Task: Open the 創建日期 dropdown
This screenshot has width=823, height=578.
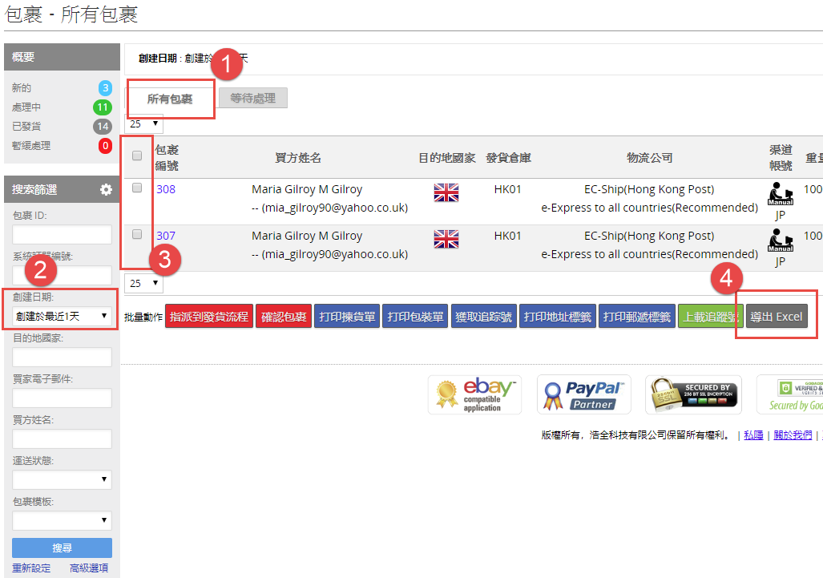Action: tap(62, 316)
